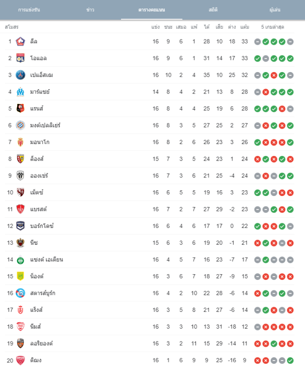Click the Rennes club crest
305x372 pixels.
click(20, 109)
